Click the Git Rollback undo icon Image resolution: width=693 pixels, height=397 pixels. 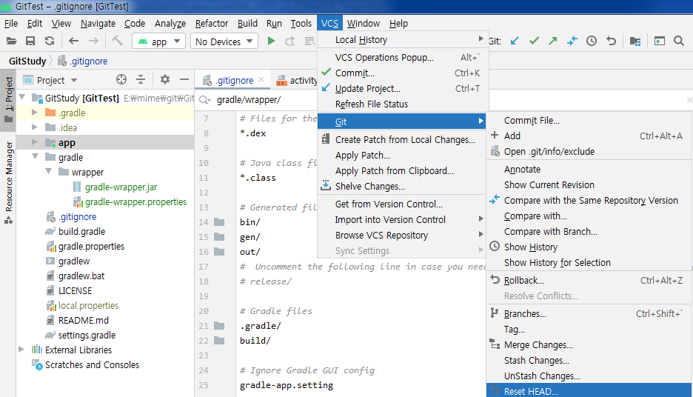point(612,41)
